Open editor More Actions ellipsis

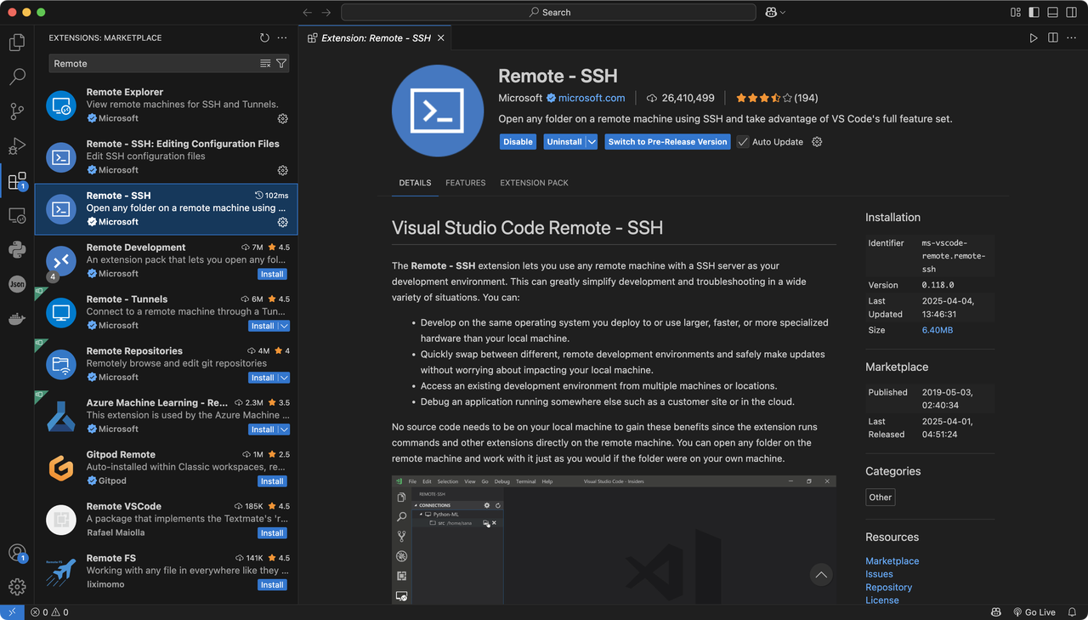(x=1072, y=37)
